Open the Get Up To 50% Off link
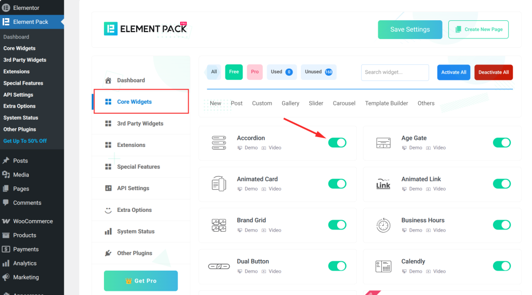Screen dimensions: 532x295 coord(25,141)
